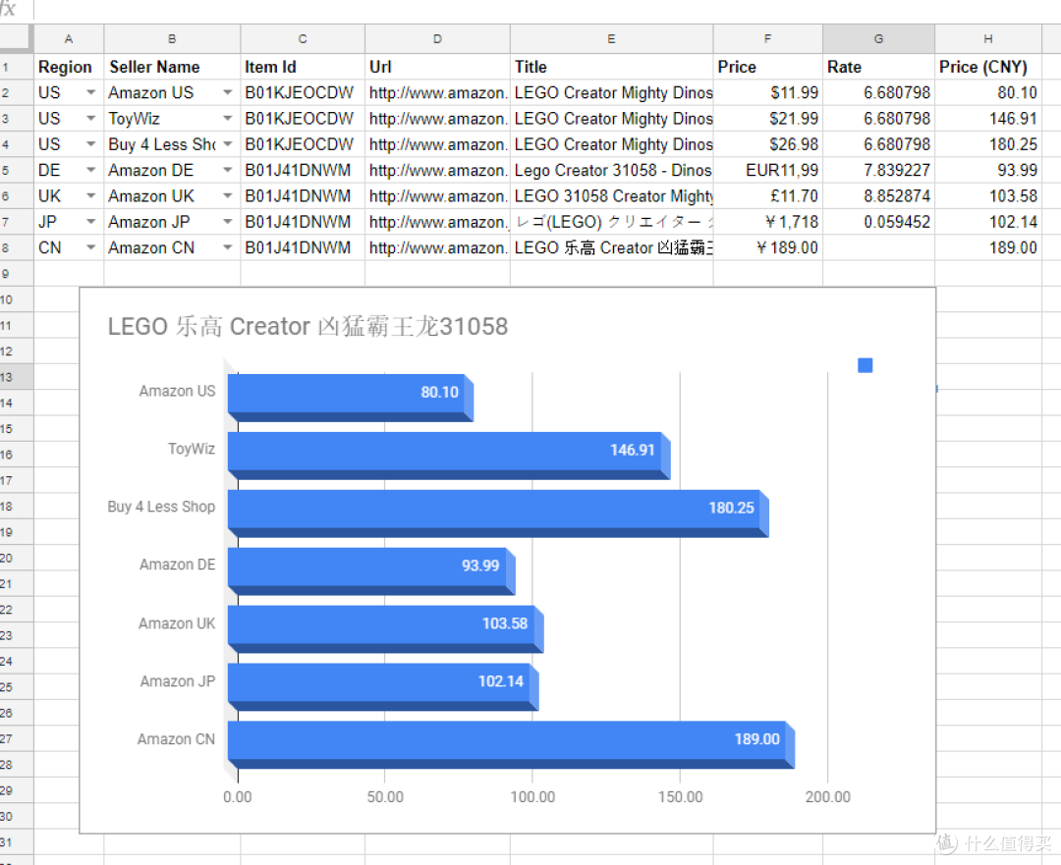Expand Seller dropdown for Buy 4 Less
The width and height of the screenshot is (1061, 865).
227,144
